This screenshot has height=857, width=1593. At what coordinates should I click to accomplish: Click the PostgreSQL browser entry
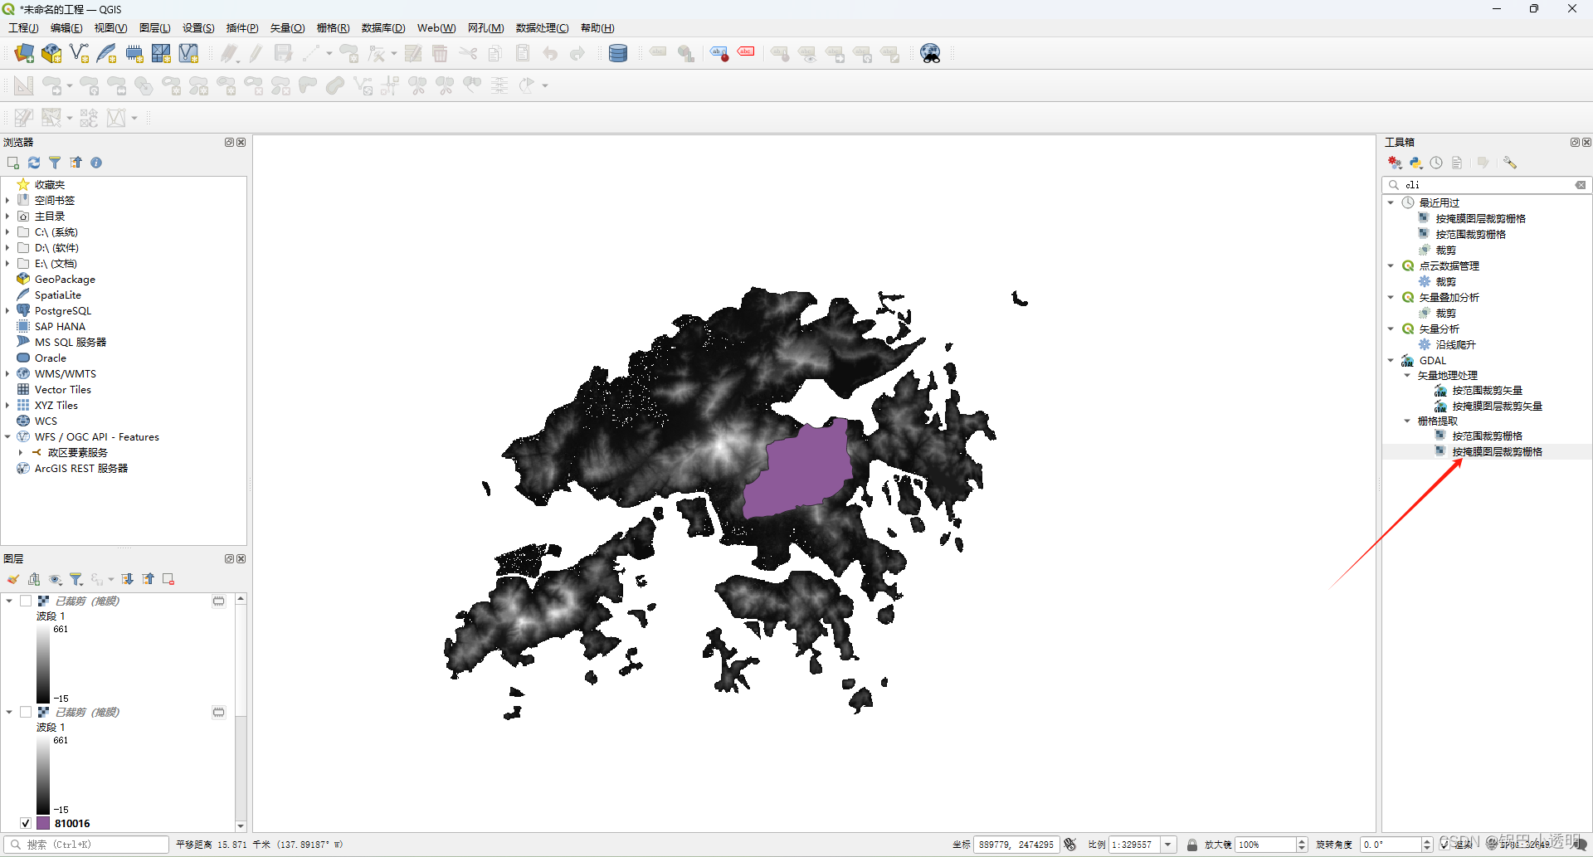63,311
